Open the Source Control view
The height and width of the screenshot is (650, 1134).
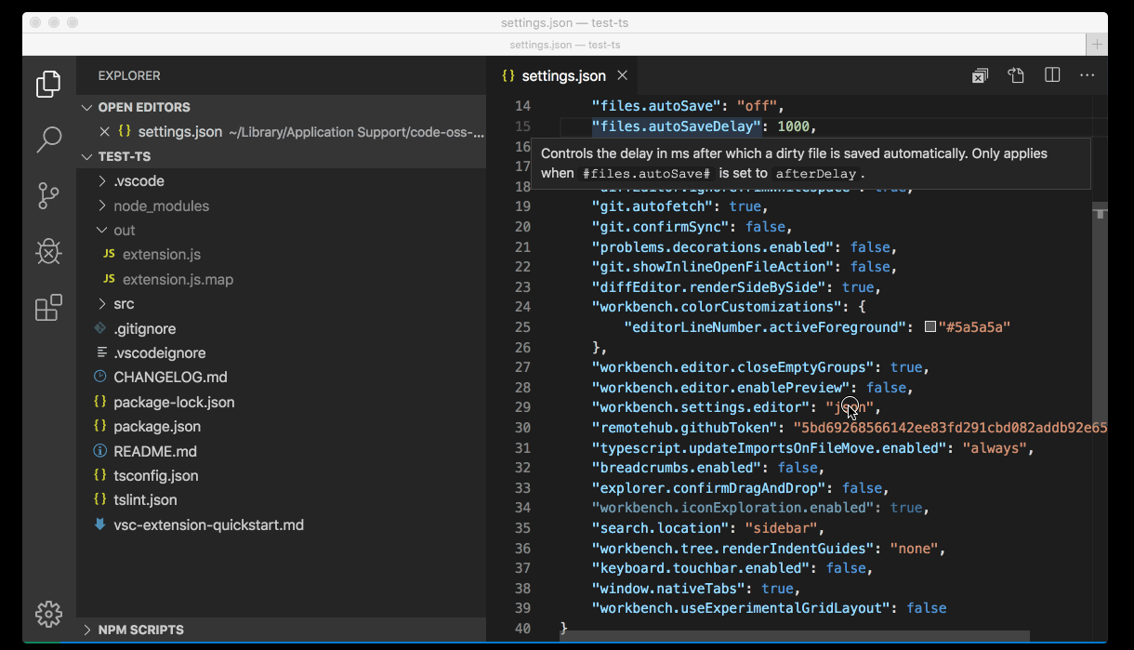tap(48, 195)
